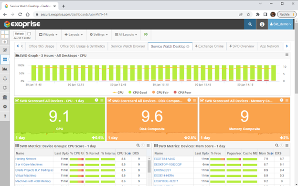
Task: Open the All Layouts dropdown
Action: 126,34
